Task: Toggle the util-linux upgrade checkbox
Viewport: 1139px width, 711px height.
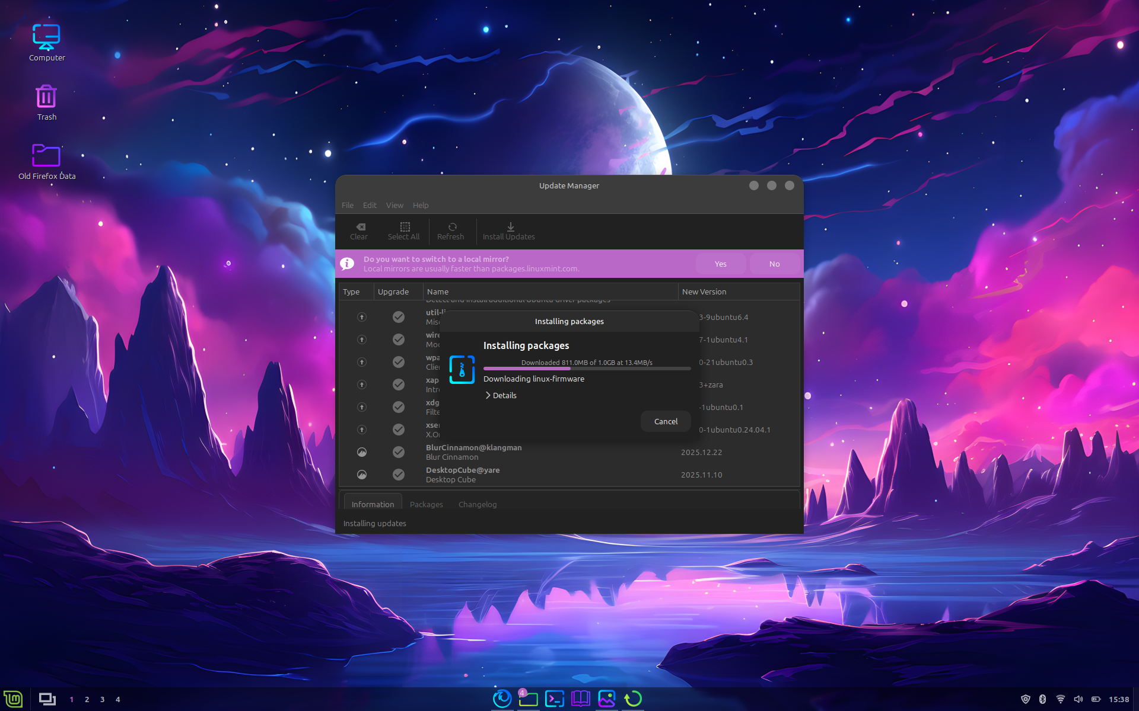Action: click(399, 317)
